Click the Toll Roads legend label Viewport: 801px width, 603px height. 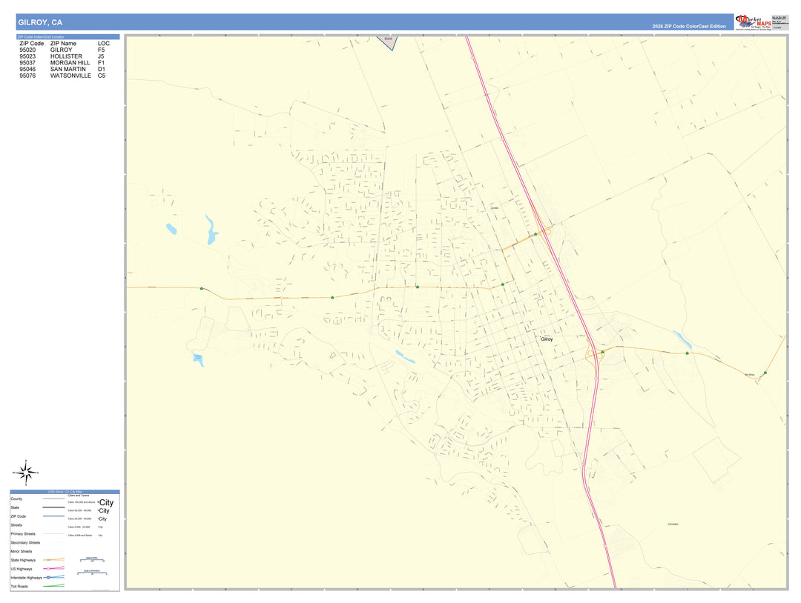[19, 587]
